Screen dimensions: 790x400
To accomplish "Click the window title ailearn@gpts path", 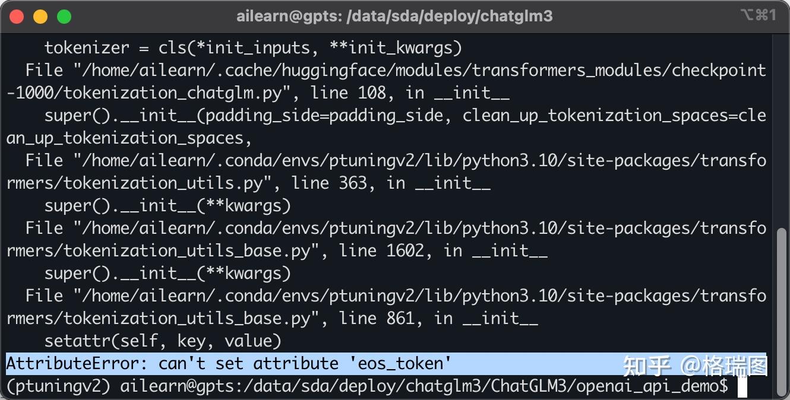I will click(394, 17).
